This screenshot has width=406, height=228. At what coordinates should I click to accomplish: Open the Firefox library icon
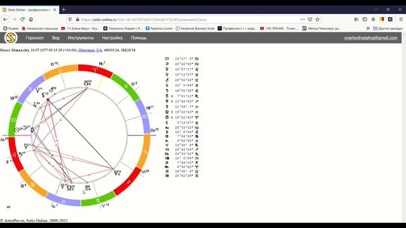point(357,20)
